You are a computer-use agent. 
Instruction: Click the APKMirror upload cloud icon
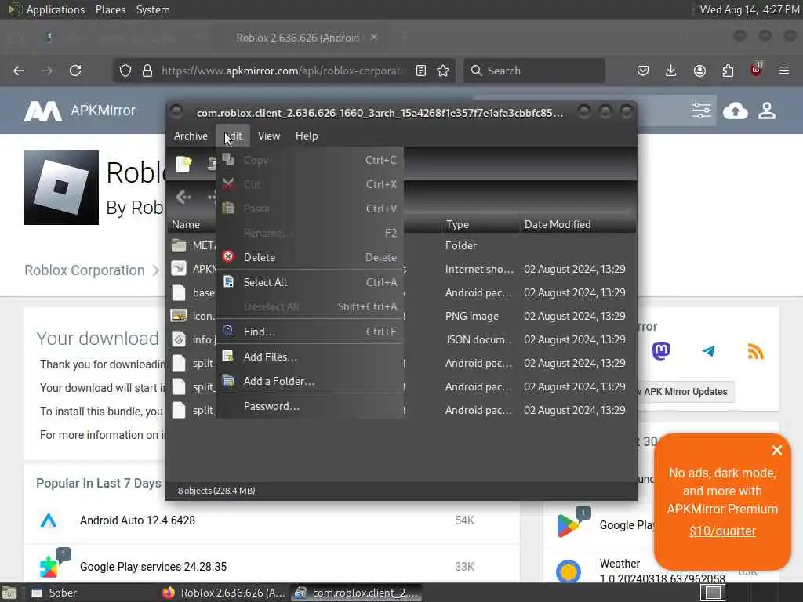tap(735, 111)
